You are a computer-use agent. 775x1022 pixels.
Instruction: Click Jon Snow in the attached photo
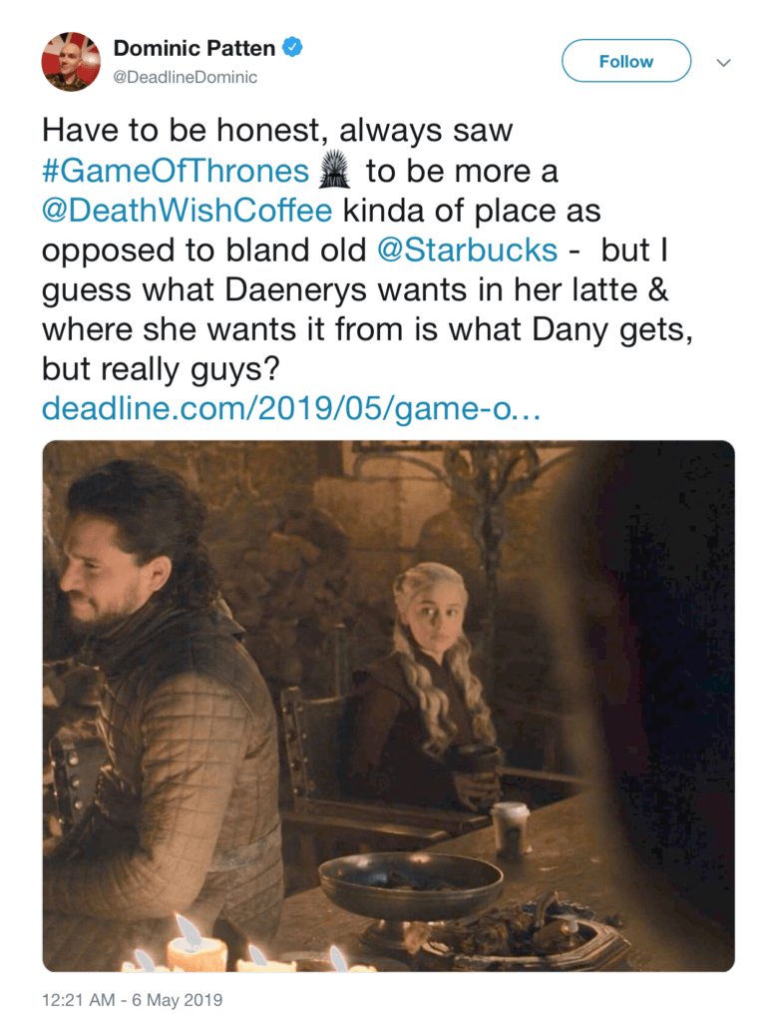click(163, 704)
